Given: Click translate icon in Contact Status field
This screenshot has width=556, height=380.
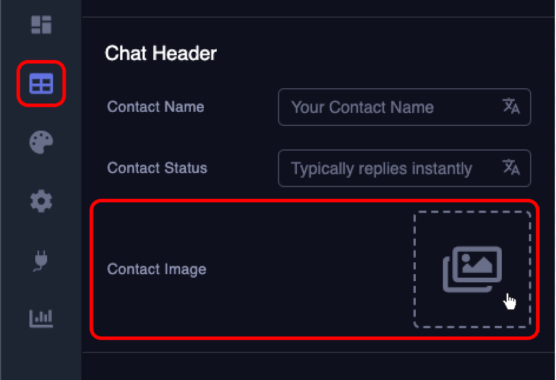Looking at the screenshot, I should coord(511,168).
